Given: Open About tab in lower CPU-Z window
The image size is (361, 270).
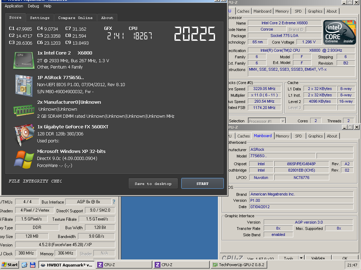Looking at the screenshot, I should click(332, 136).
